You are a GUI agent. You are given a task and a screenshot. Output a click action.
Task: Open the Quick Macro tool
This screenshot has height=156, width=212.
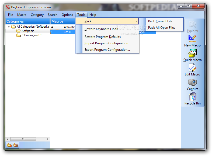[192, 53]
